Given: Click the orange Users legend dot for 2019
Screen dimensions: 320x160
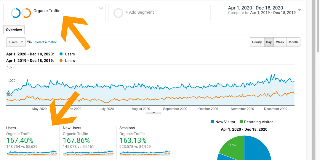Looking at the screenshot, I should pos(61,61).
